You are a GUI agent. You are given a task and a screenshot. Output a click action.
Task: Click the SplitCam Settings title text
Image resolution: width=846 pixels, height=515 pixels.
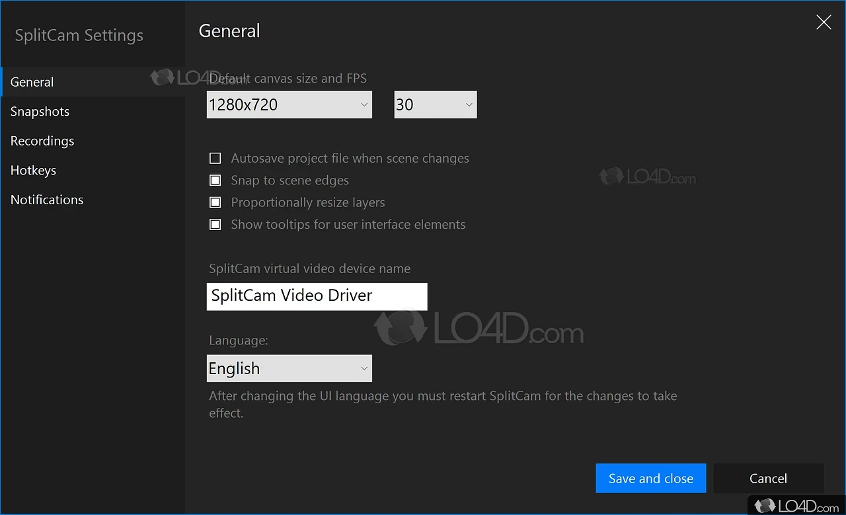79,35
